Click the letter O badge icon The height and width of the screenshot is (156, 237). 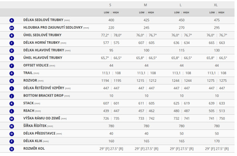point(12,134)
